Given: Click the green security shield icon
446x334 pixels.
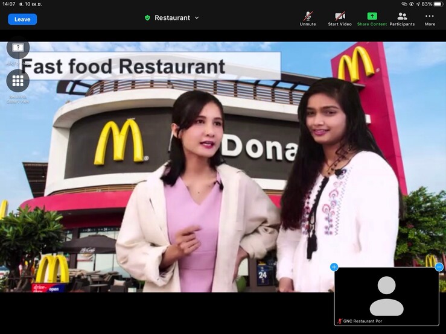Looking at the screenshot, I should [x=147, y=18].
